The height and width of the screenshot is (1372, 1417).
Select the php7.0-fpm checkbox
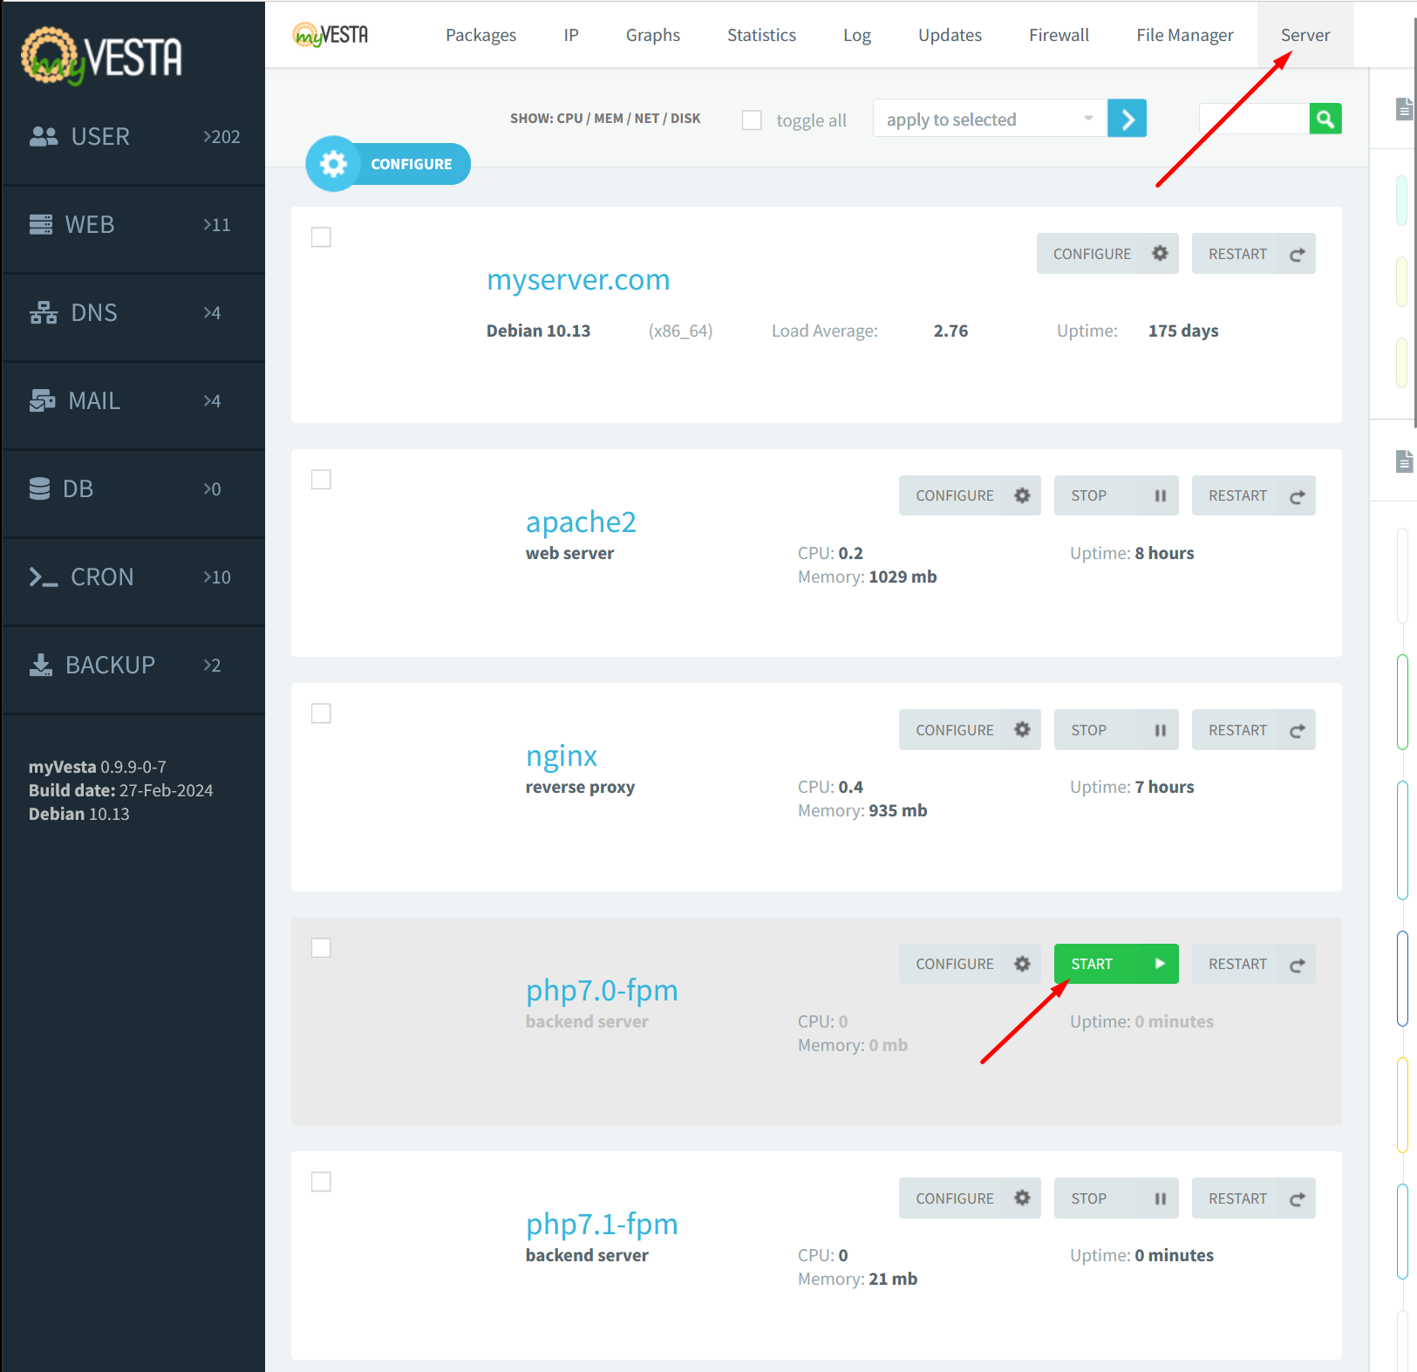[x=321, y=948]
